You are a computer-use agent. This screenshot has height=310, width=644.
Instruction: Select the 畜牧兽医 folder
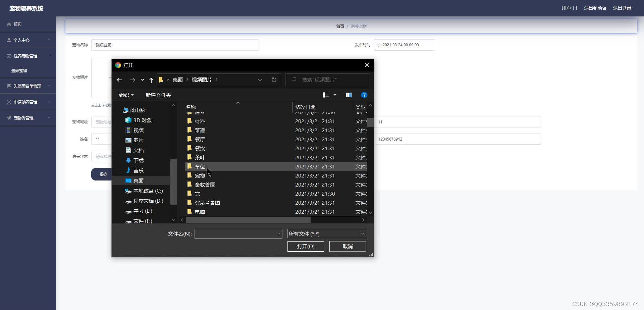coord(276,185)
